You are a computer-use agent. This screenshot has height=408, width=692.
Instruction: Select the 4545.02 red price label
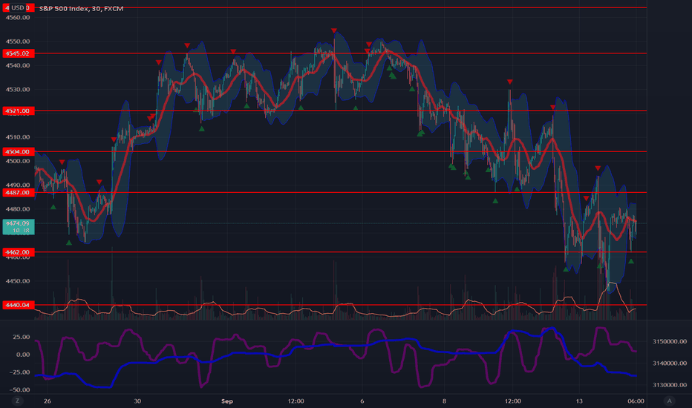point(18,53)
